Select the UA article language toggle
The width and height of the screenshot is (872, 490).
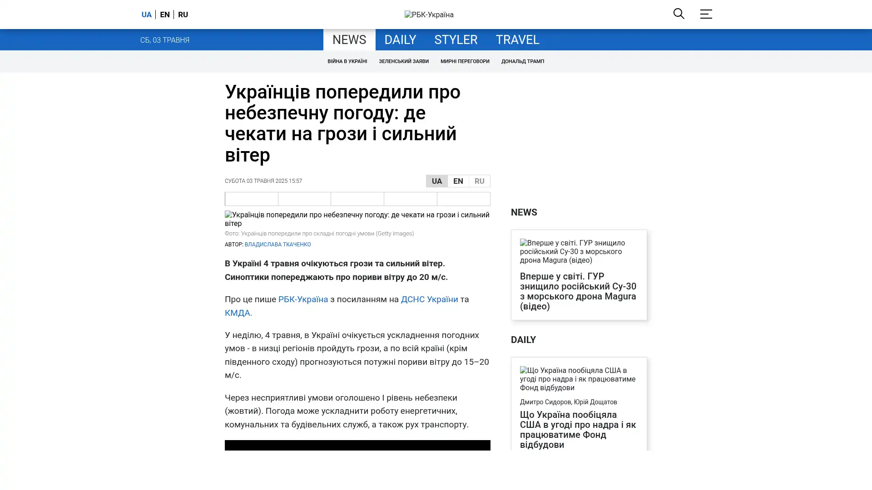click(436, 181)
